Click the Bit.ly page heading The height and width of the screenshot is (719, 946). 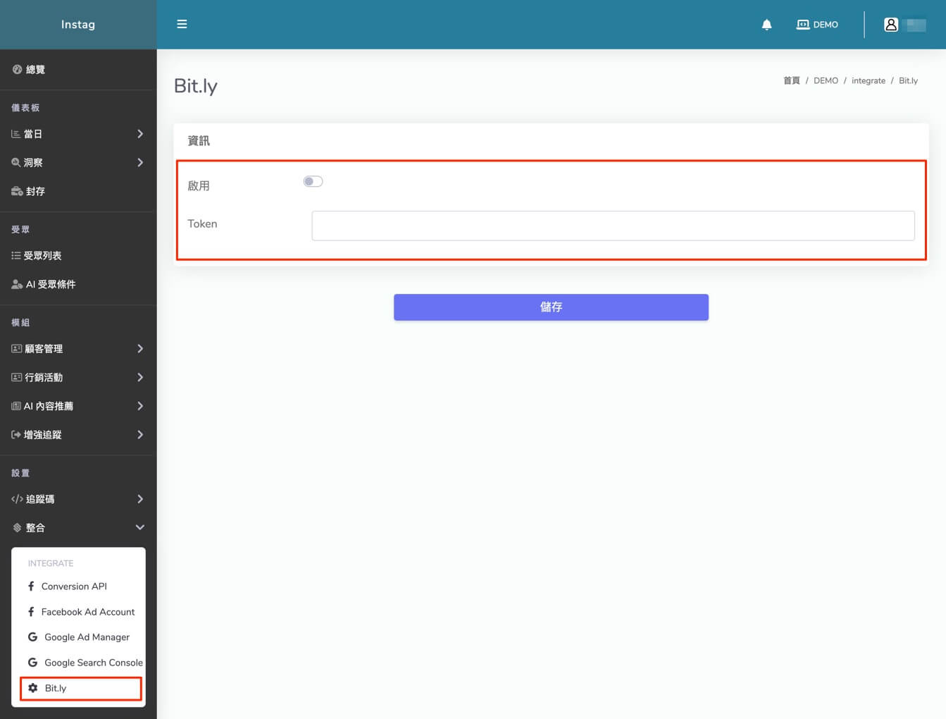click(x=196, y=86)
